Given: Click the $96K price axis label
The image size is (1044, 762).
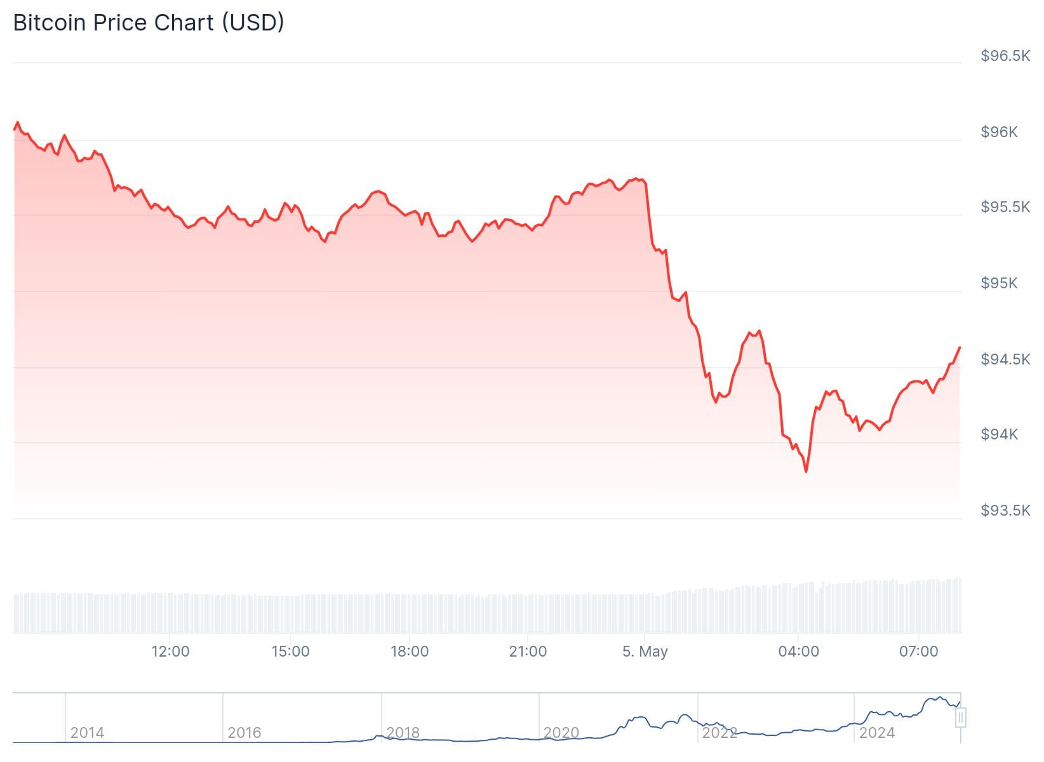Looking at the screenshot, I should click(999, 132).
